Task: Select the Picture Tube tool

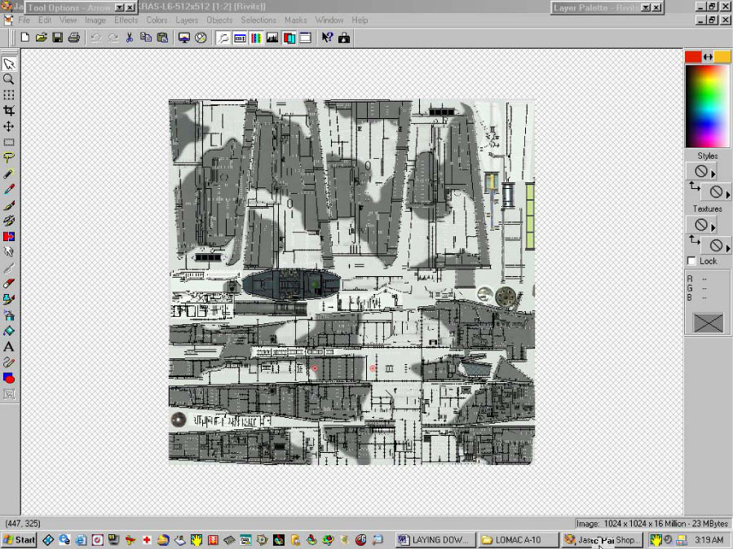Action: 9,299
